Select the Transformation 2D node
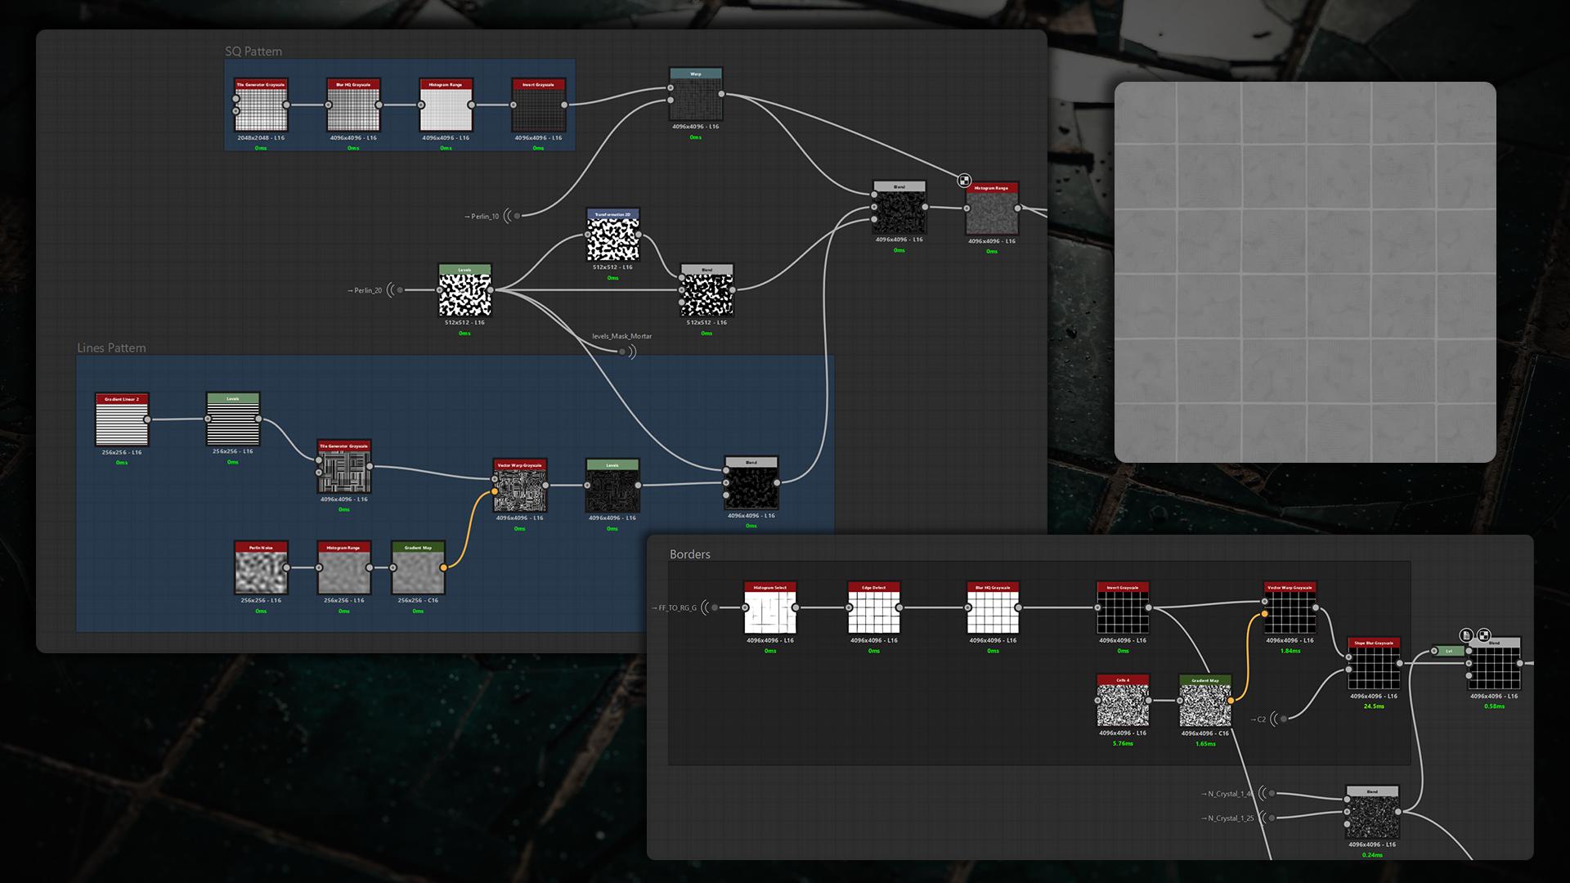Viewport: 1570px width, 883px height. pos(612,235)
